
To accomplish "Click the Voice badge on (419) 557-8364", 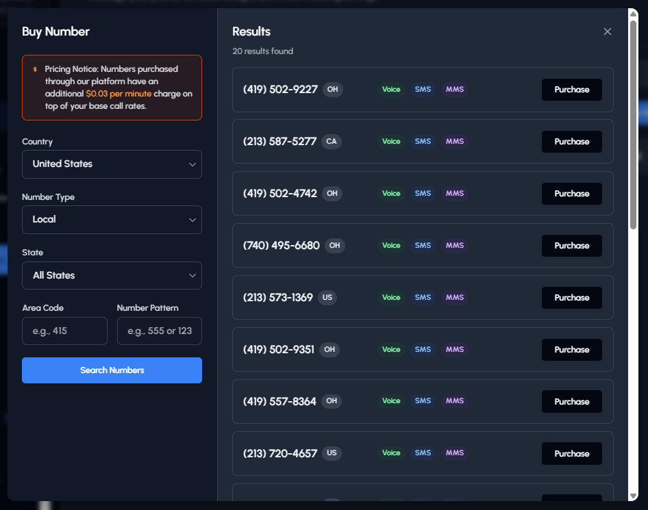I will (x=391, y=401).
